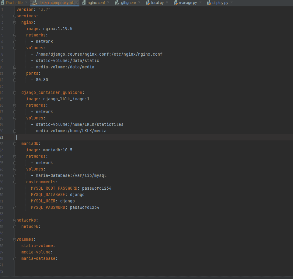
Task: Click static-volume:/home/LKLK/staticfiles entry
Action: [80, 125]
